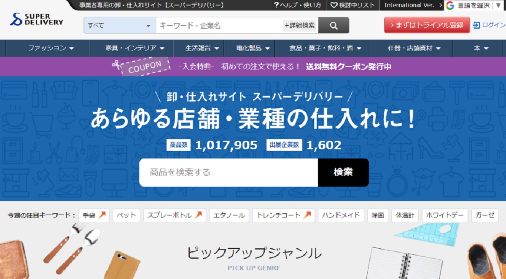Select the エタノール keyword tag
Screen dimensions: 506x279
[229, 215]
